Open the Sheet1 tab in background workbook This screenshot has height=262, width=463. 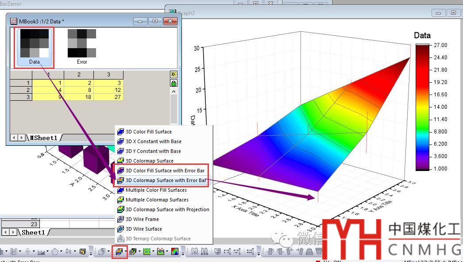point(33,232)
